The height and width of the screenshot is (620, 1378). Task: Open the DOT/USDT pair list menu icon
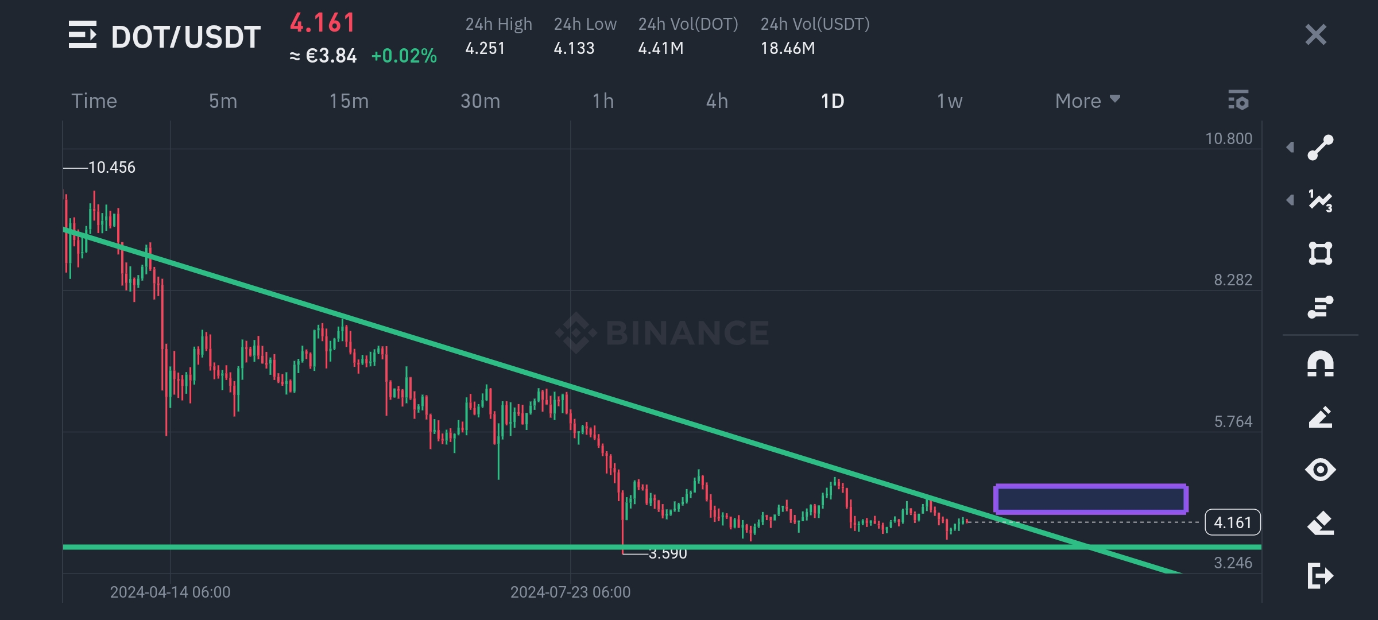(x=82, y=36)
